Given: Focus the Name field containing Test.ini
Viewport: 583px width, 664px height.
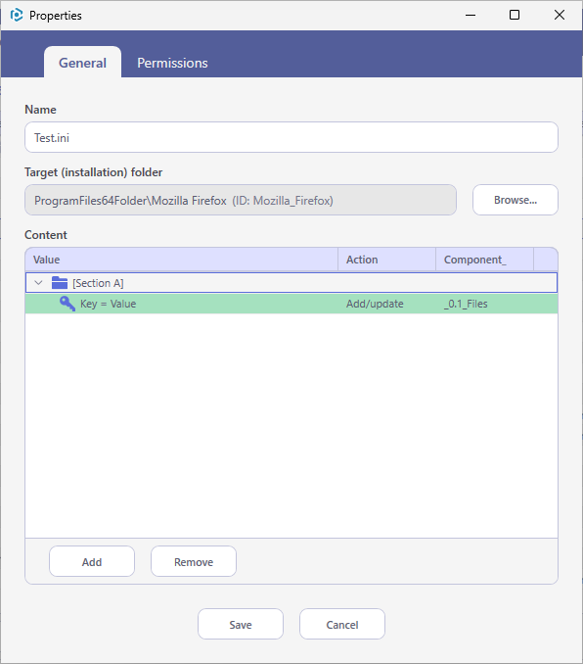Looking at the screenshot, I should [291, 137].
